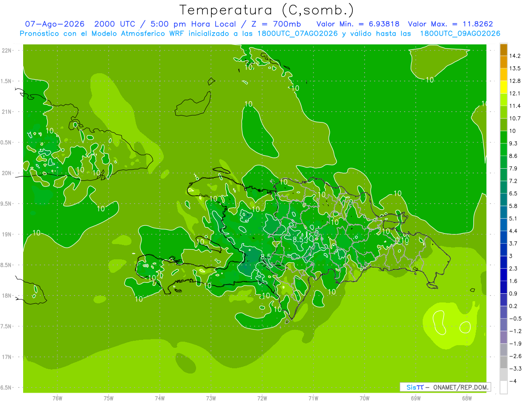Click the white swatch below -4
The width and height of the screenshot is (524, 404).
pos(503,387)
